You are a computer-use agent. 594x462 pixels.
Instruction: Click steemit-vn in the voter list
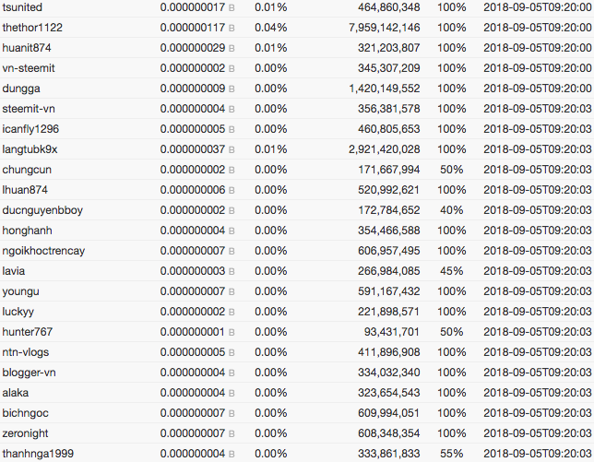click(x=29, y=109)
